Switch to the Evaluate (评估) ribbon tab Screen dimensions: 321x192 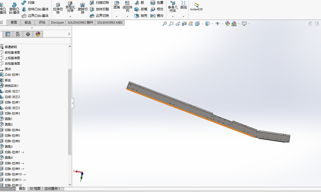[x=42, y=22]
